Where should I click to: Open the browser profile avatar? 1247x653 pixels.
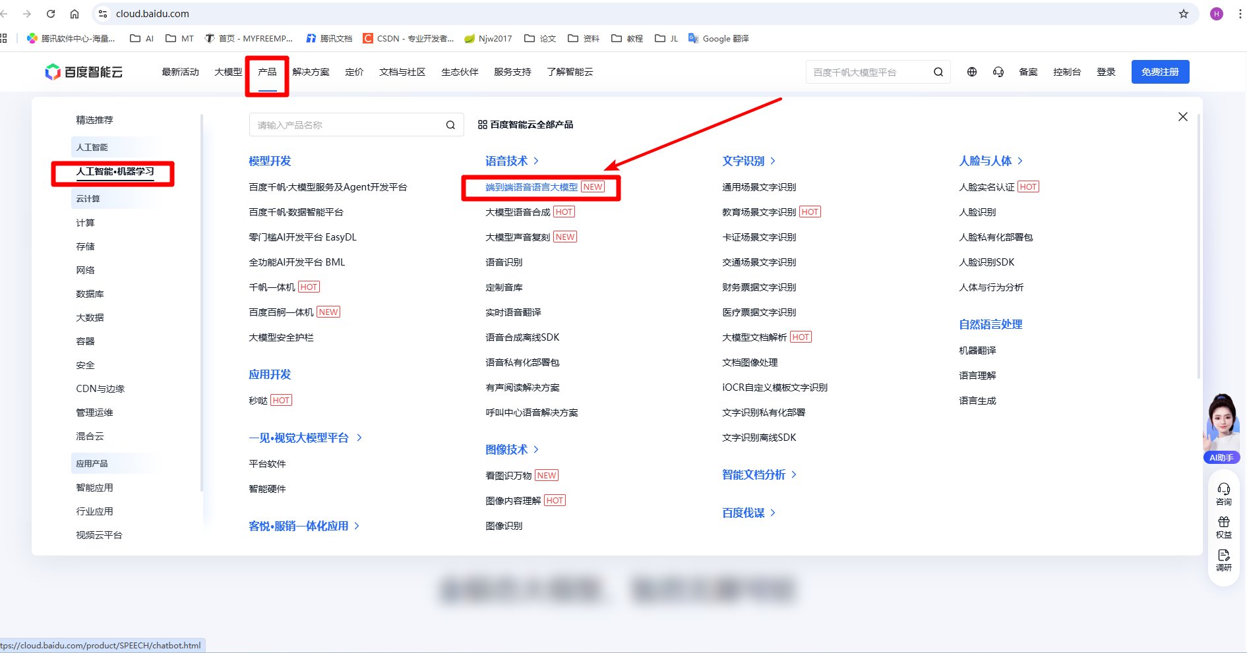[x=1217, y=14]
